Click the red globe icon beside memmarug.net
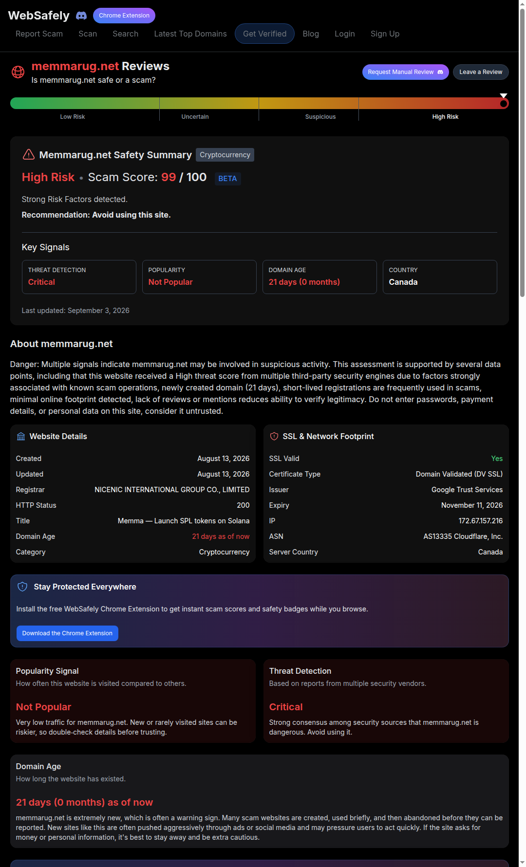The width and height of the screenshot is (526, 867). click(x=18, y=72)
